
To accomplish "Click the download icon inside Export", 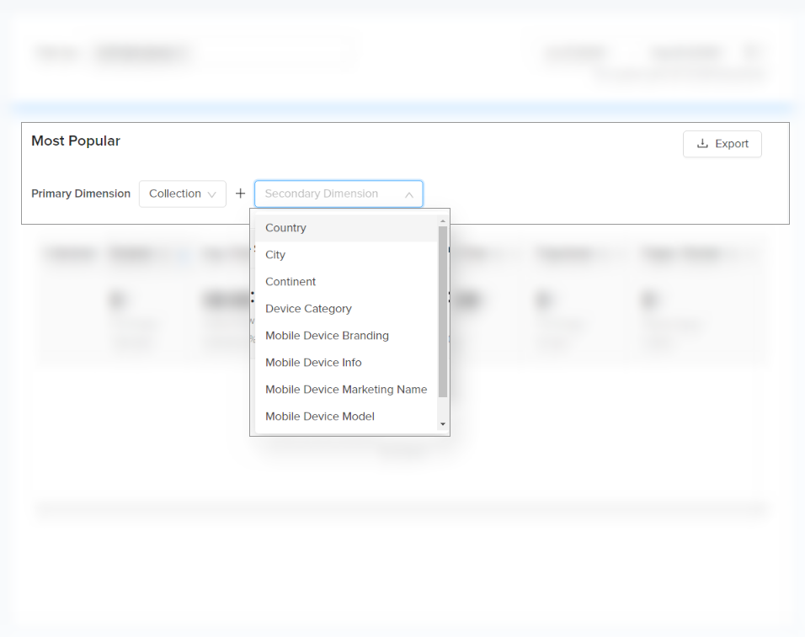I will click(x=702, y=144).
